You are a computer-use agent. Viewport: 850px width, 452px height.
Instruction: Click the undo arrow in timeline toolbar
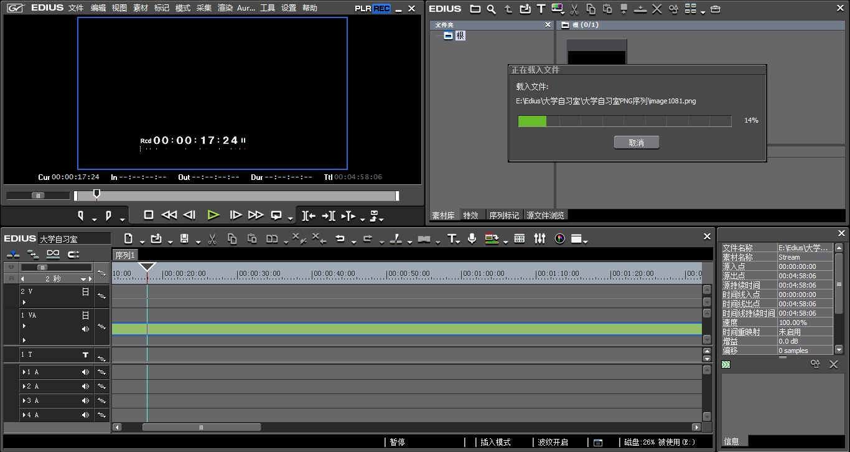coord(340,238)
